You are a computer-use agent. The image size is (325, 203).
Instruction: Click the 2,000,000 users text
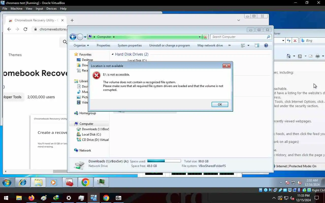tap(41, 97)
